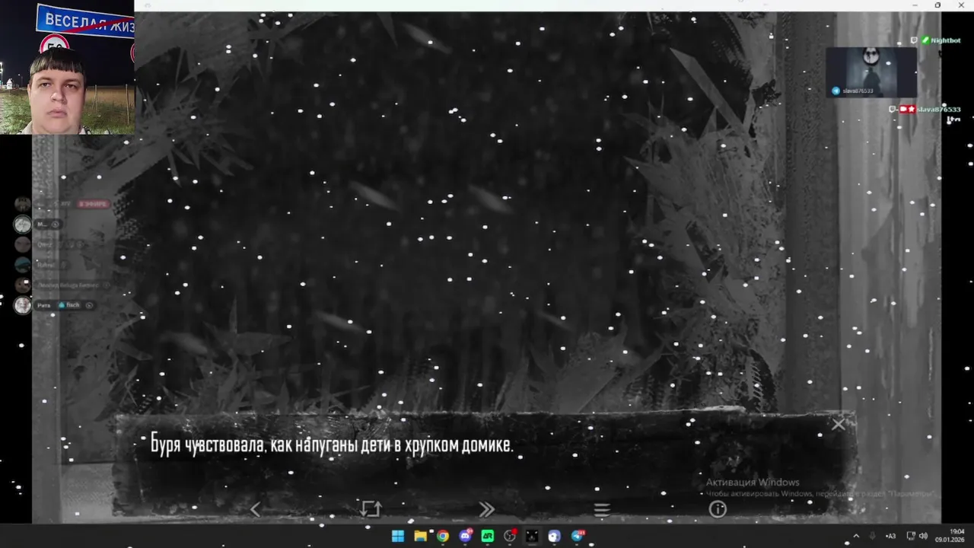Click the red В ЭФИРЕ live badge
Image resolution: width=974 pixels, height=548 pixels.
tap(94, 204)
